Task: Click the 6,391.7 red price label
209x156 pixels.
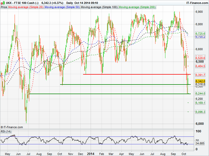Action: point(200,75)
